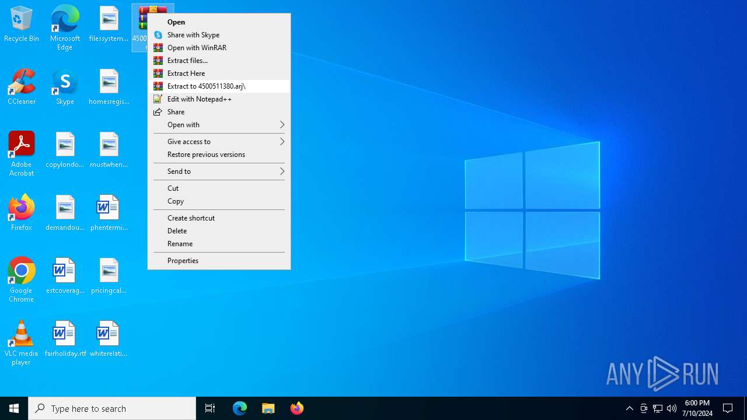
Task: Open the Recycle Bin desktop icon
Action: point(22,24)
